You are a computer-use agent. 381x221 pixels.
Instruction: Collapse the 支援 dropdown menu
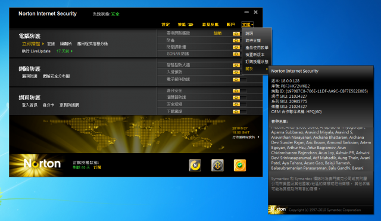coord(248,24)
